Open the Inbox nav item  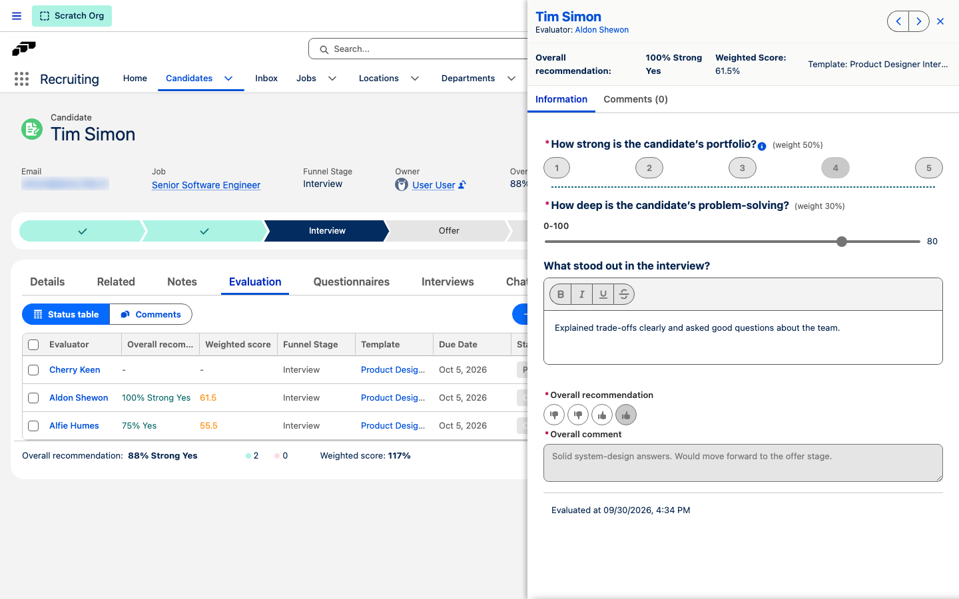click(x=266, y=79)
